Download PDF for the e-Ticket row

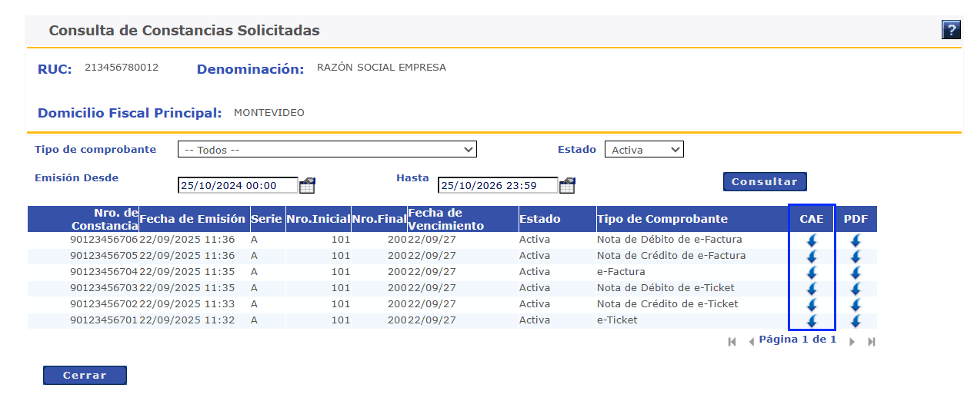856,321
